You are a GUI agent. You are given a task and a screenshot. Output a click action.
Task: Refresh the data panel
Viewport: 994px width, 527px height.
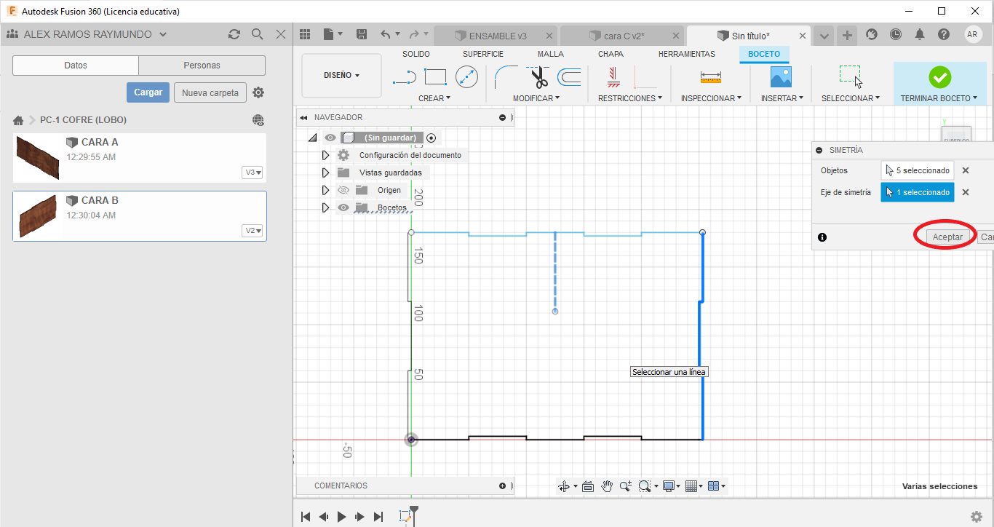tap(234, 34)
